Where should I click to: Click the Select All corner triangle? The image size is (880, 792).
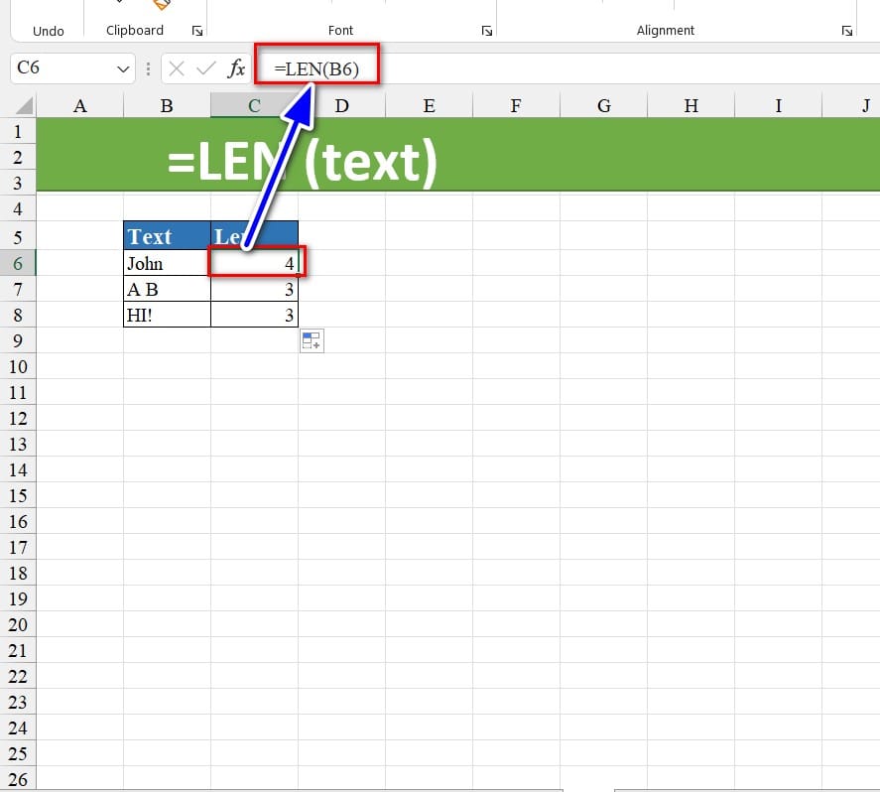tap(26, 106)
